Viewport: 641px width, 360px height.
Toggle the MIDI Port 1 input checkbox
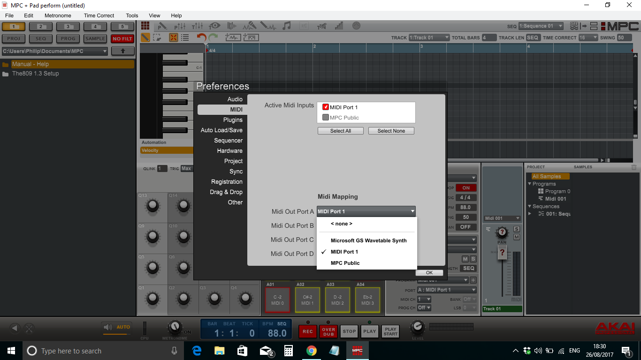coord(326,107)
